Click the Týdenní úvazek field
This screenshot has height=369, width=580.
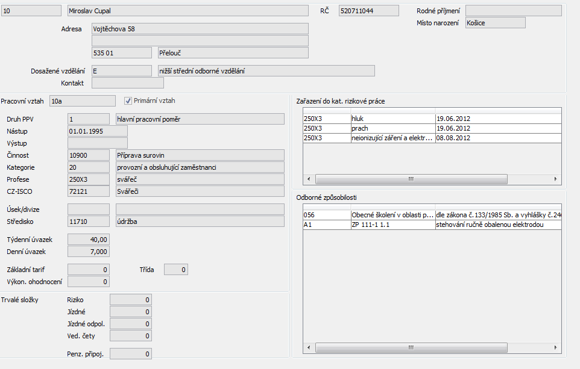tap(88, 240)
